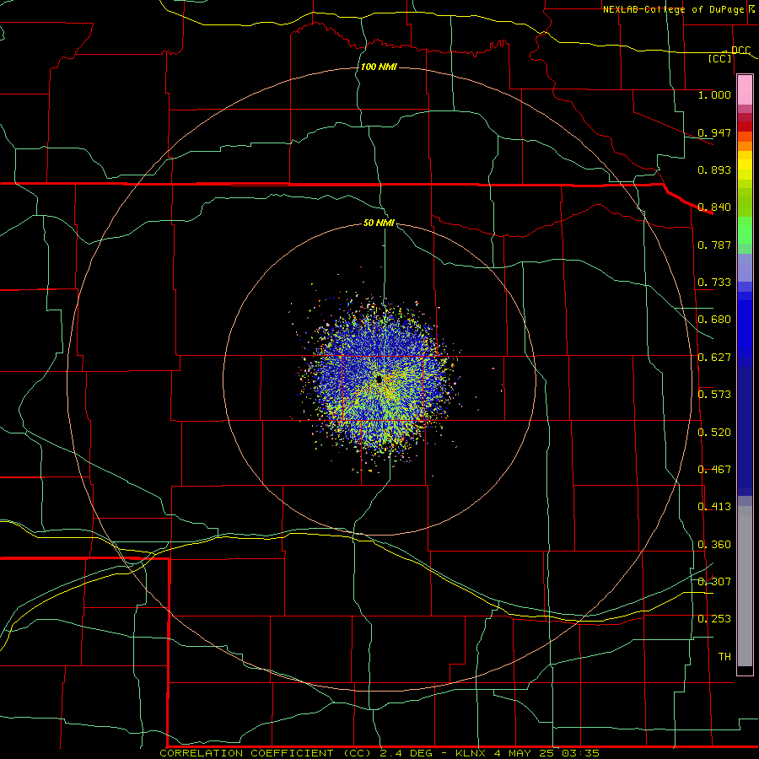Click the pink color band at legend top
The width and height of the screenshot is (759, 759).
click(x=745, y=90)
